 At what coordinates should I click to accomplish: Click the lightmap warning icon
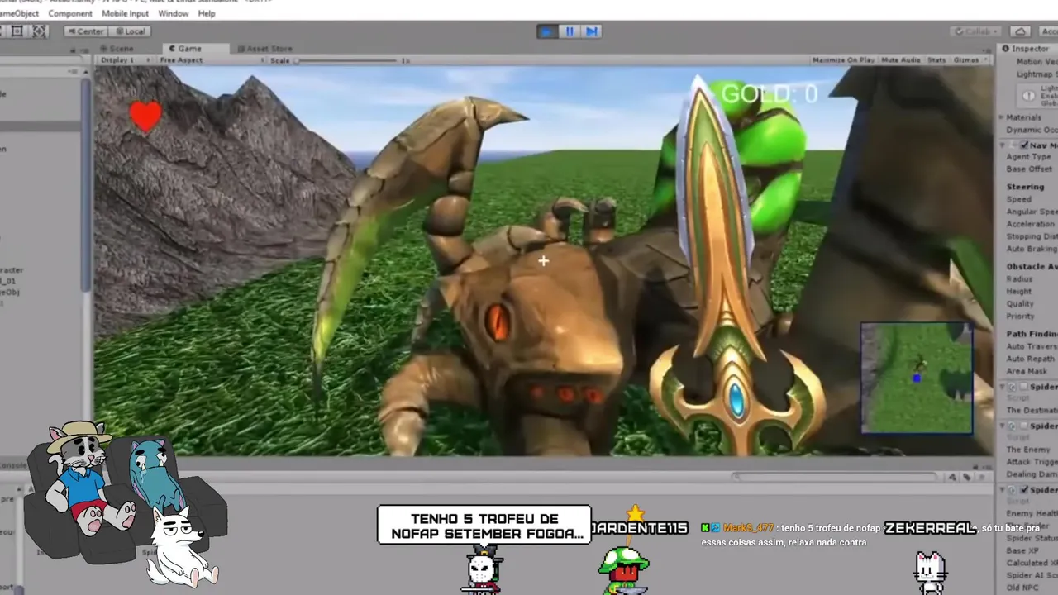coord(1028,95)
